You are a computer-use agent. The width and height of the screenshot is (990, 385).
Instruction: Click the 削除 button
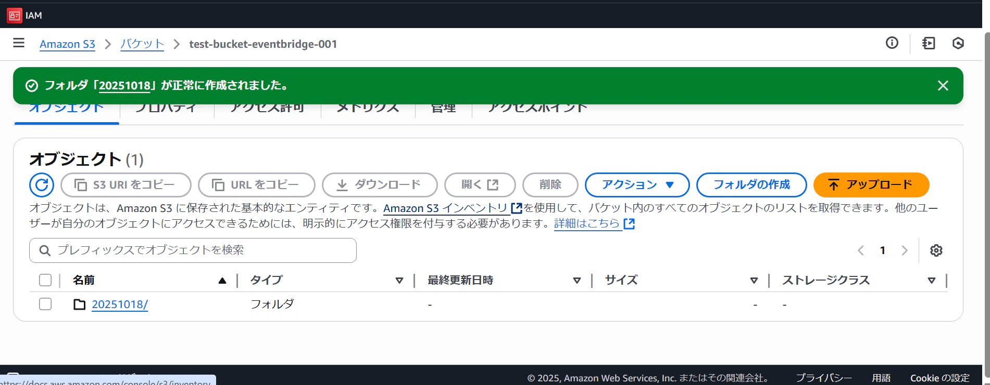(x=550, y=185)
